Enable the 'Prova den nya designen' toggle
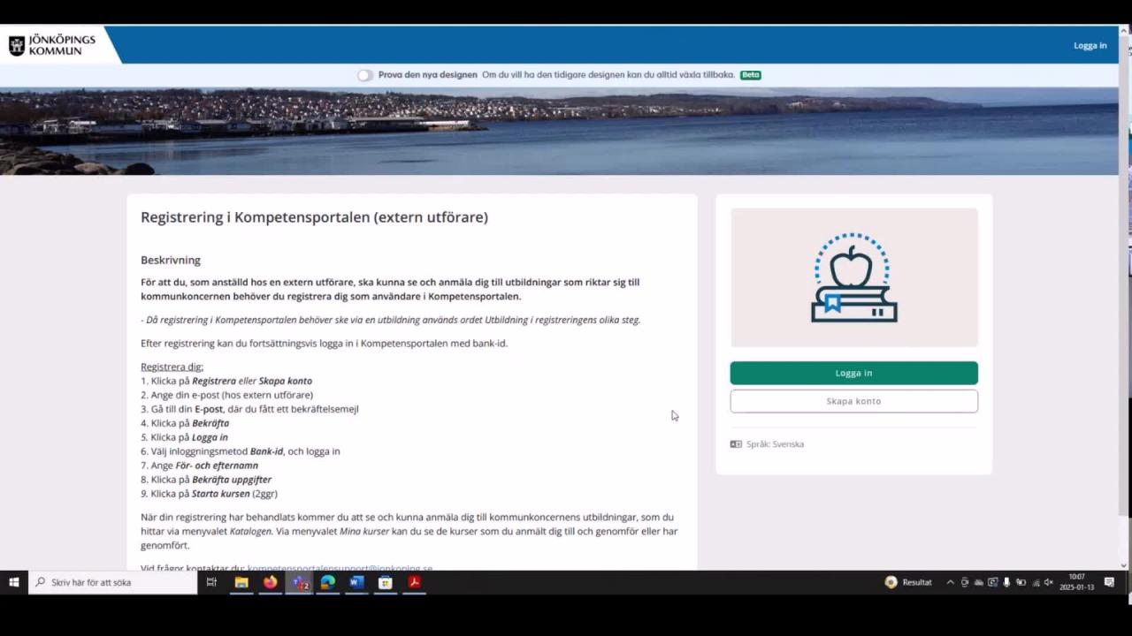The width and height of the screenshot is (1132, 636). [364, 75]
